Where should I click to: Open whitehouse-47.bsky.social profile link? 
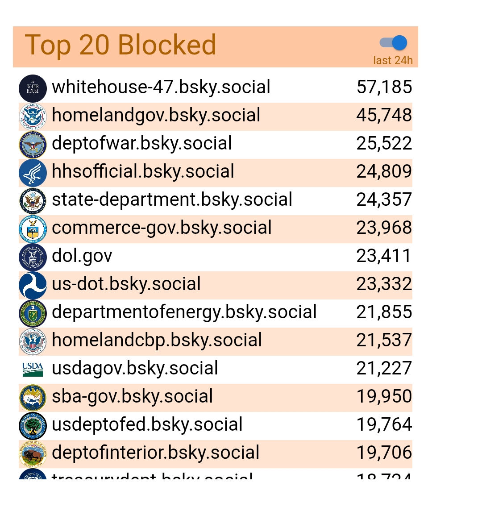161,87
